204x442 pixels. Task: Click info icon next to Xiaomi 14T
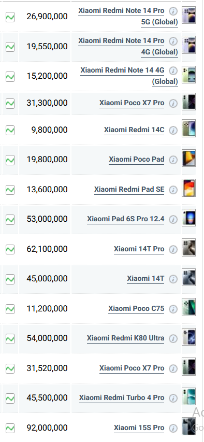click(x=173, y=279)
